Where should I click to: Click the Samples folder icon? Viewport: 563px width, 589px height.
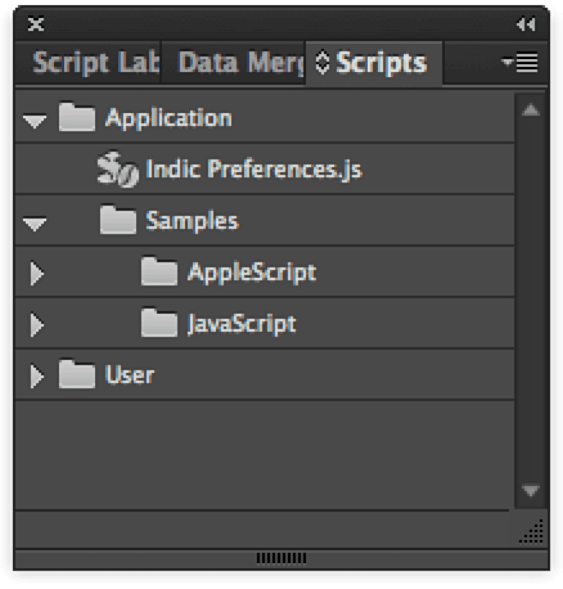pyautogui.click(x=118, y=220)
